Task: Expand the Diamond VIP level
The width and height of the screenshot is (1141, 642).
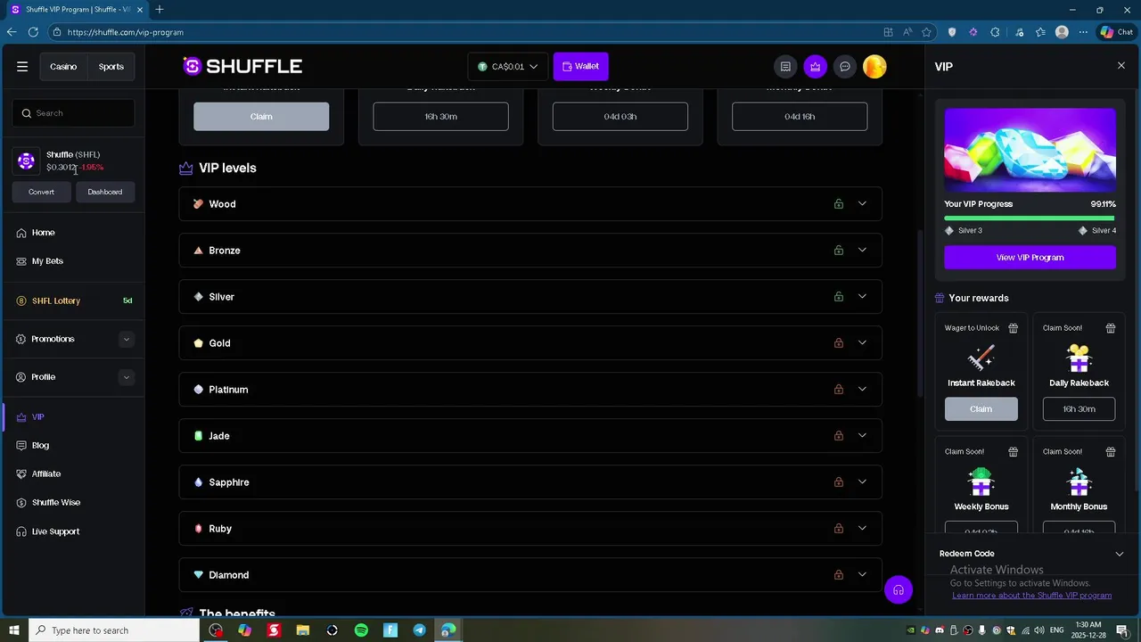Action: (862, 575)
